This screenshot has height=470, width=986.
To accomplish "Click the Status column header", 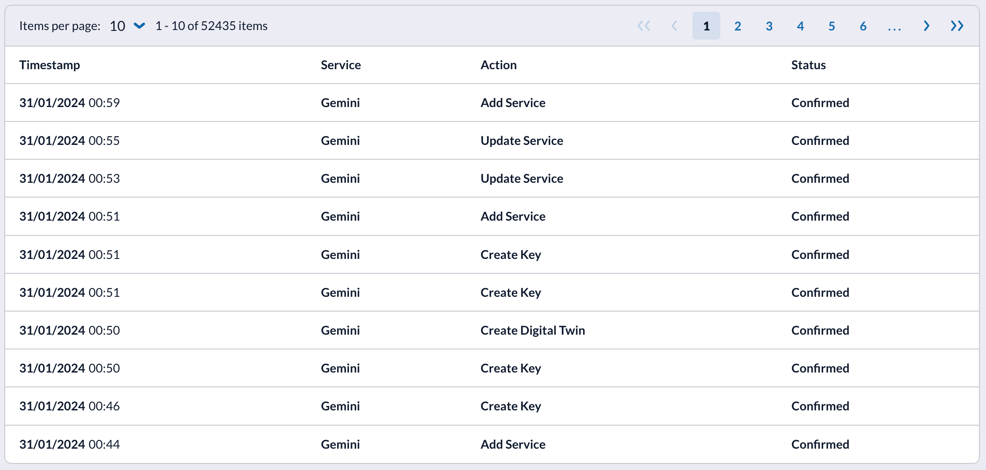I will (x=809, y=65).
